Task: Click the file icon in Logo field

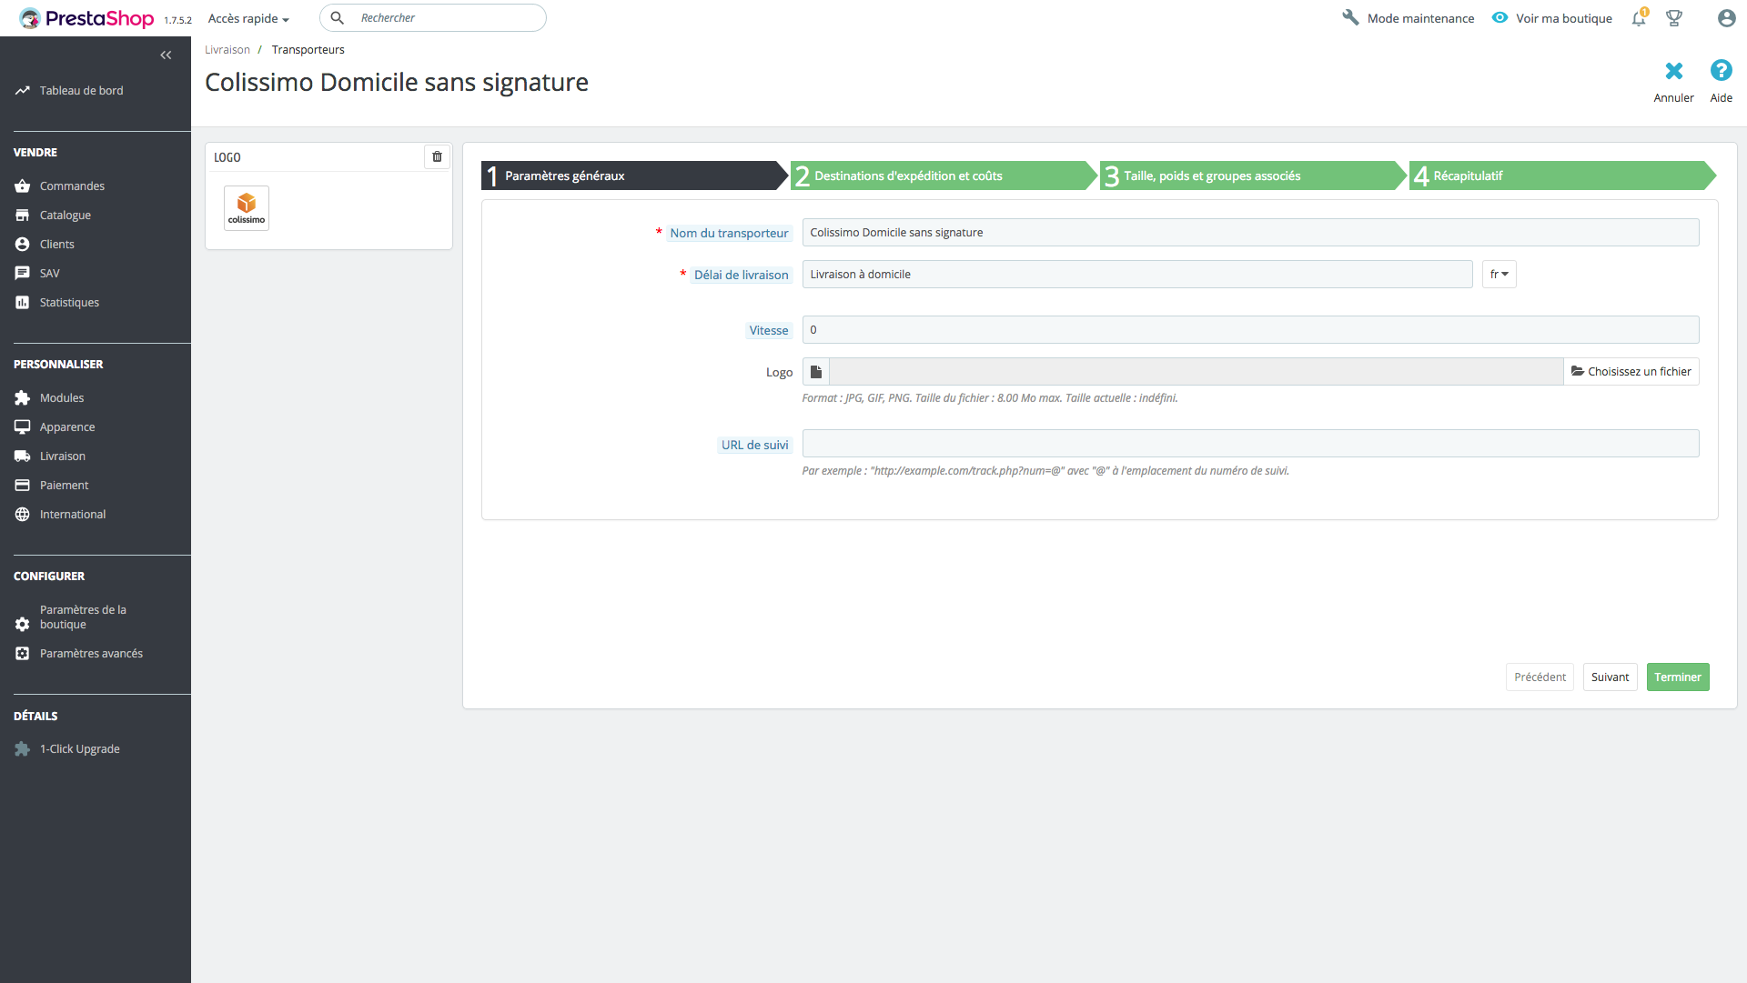Action: pyautogui.click(x=816, y=372)
